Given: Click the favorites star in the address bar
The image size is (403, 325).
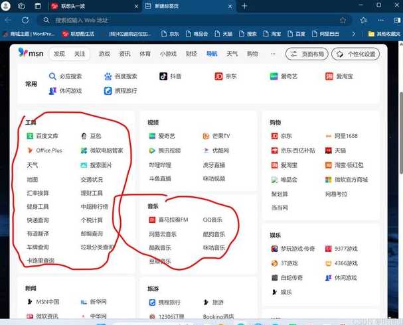Looking at the screenshot, I should click(343, 20).
